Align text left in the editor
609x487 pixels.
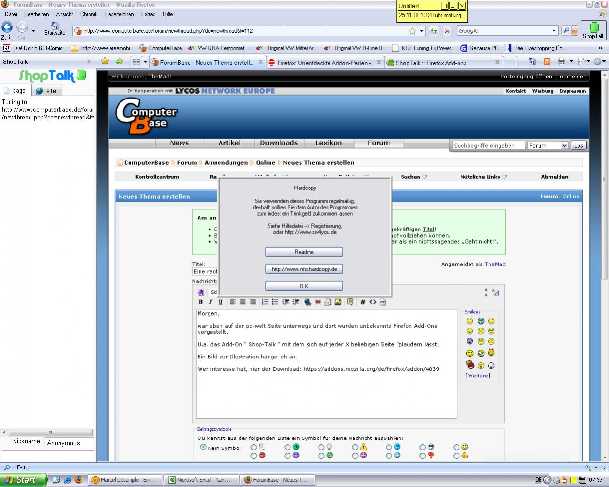click(232, 302)
